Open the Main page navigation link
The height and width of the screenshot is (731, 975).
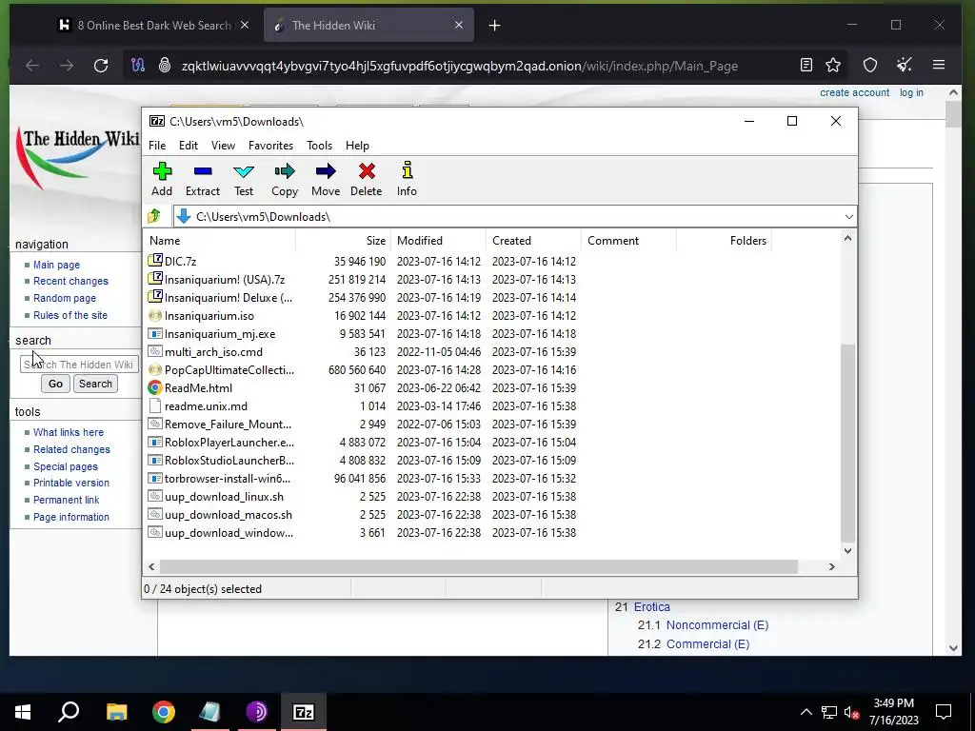pyautogui.click(x=56, y=265)
